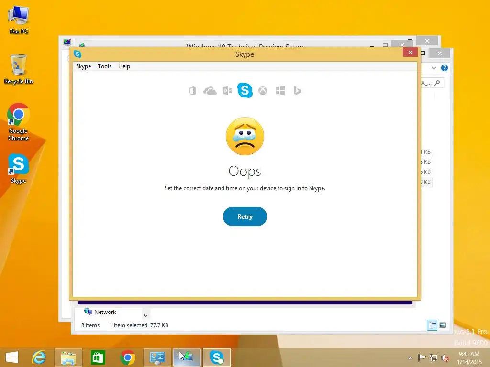Select the Recycle Bin desktop icon
This screenshot has width=490, height=367.
[x=19, y=69]
